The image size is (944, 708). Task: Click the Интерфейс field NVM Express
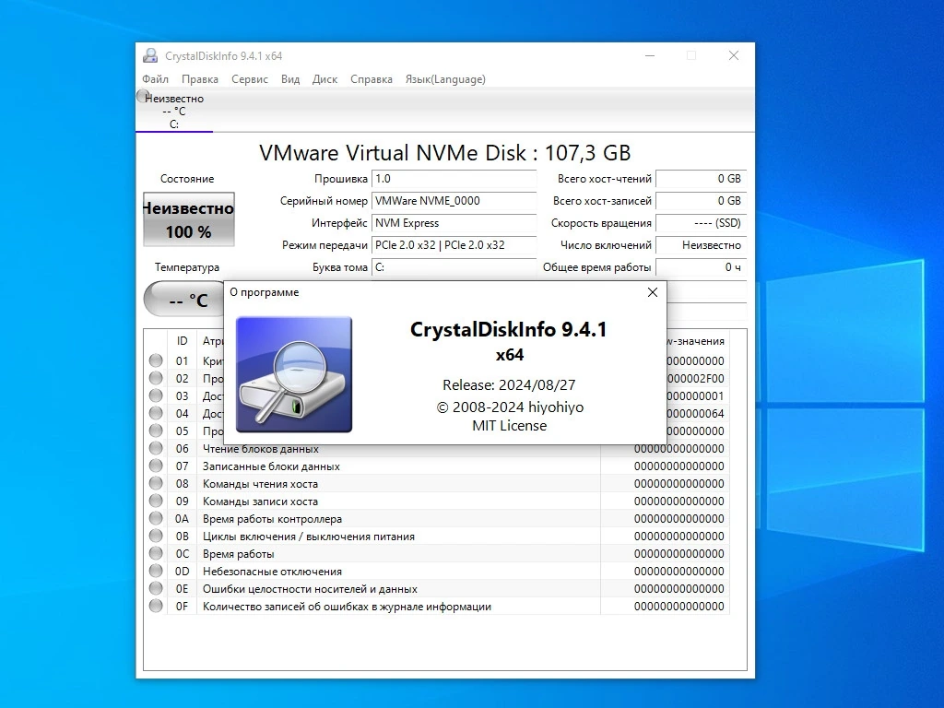[x=454, y=223]
